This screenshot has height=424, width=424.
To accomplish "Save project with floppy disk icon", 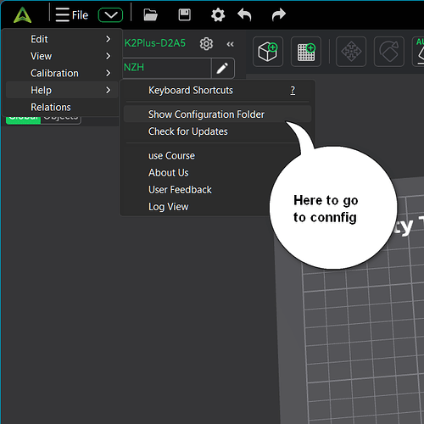I will (185, 14).
